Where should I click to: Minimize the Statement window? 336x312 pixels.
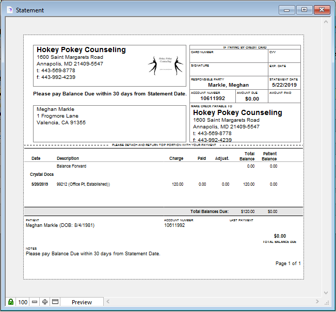(286, 10)
